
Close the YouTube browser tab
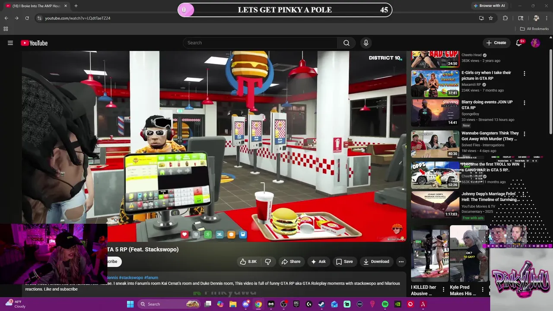click(66, 6)
